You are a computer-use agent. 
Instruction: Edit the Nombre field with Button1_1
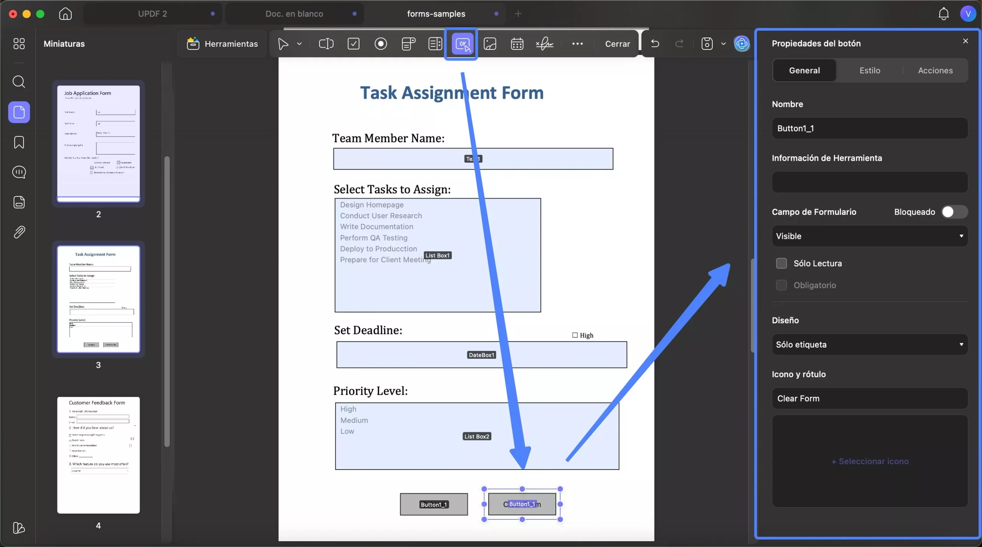(x=870, y=128)
